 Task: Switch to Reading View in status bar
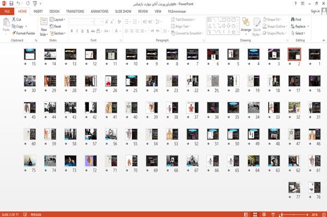(x=264, y=214)
